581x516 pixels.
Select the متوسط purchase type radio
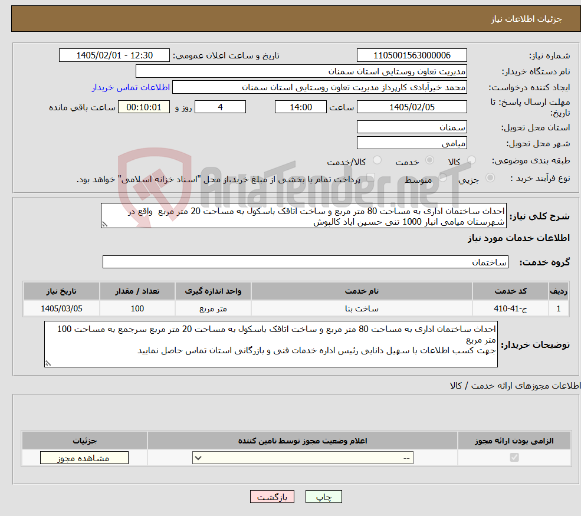443,178
